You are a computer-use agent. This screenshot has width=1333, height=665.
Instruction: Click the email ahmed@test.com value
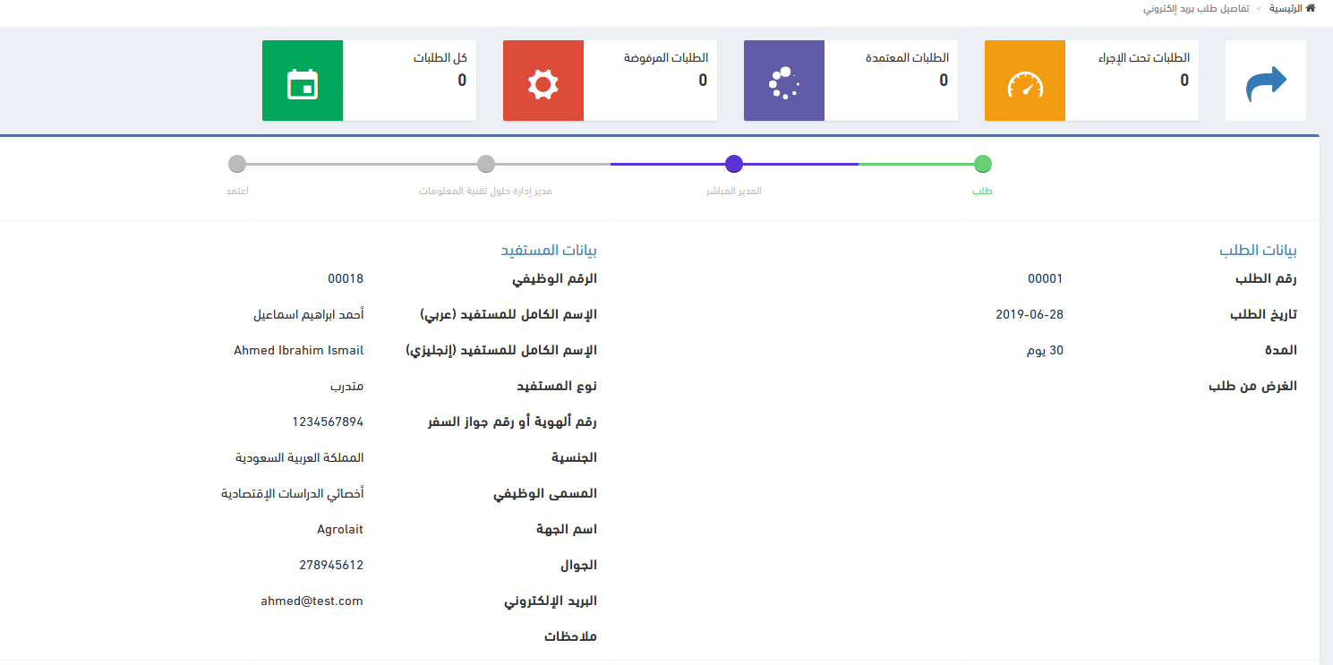312,601
